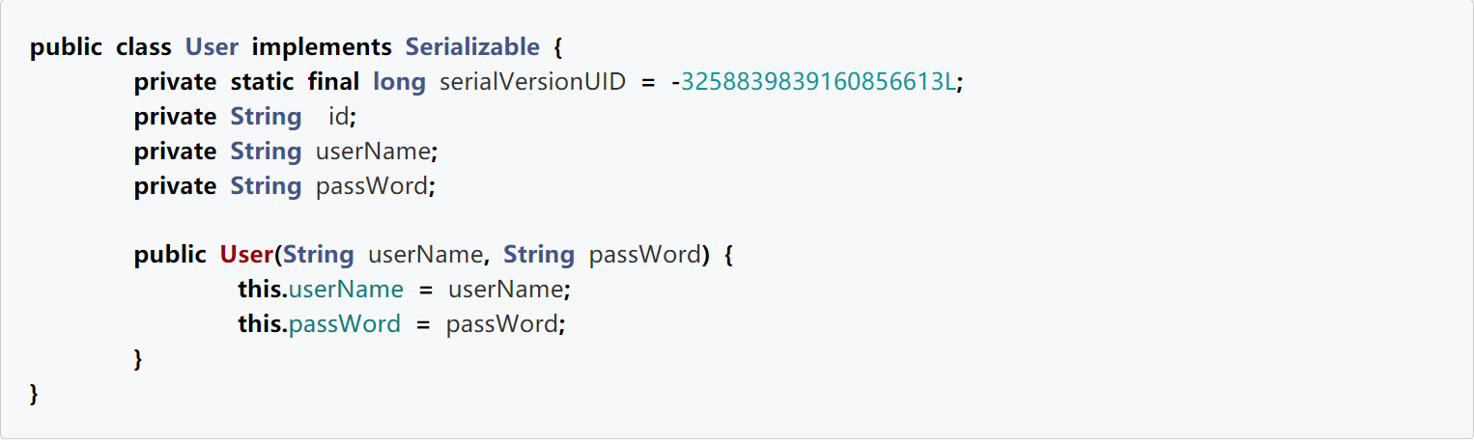This screenshot has height=443, width=1474.
Task: Click the final keyword
Action: 333,82
